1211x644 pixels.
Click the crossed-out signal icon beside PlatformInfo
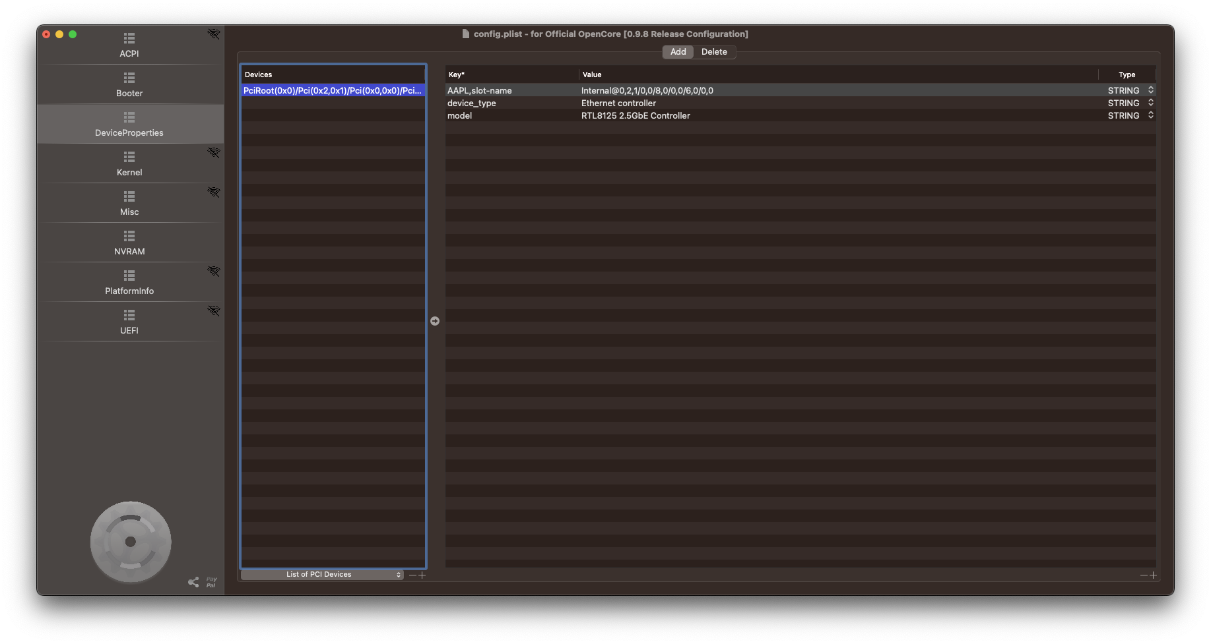[214, 271]
